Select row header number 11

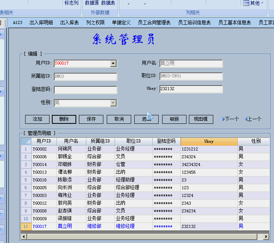[x=26, y=227]
